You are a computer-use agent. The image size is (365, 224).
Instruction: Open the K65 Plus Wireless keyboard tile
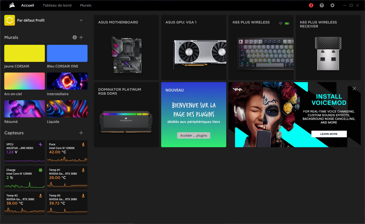click(261, 47)
